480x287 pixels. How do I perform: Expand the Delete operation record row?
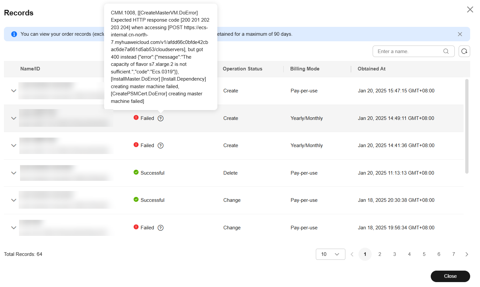coord(14,173)
